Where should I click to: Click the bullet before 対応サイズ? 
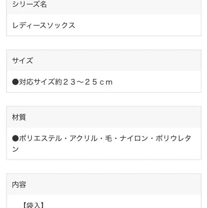pyautogui.click(x=15, y=82)
